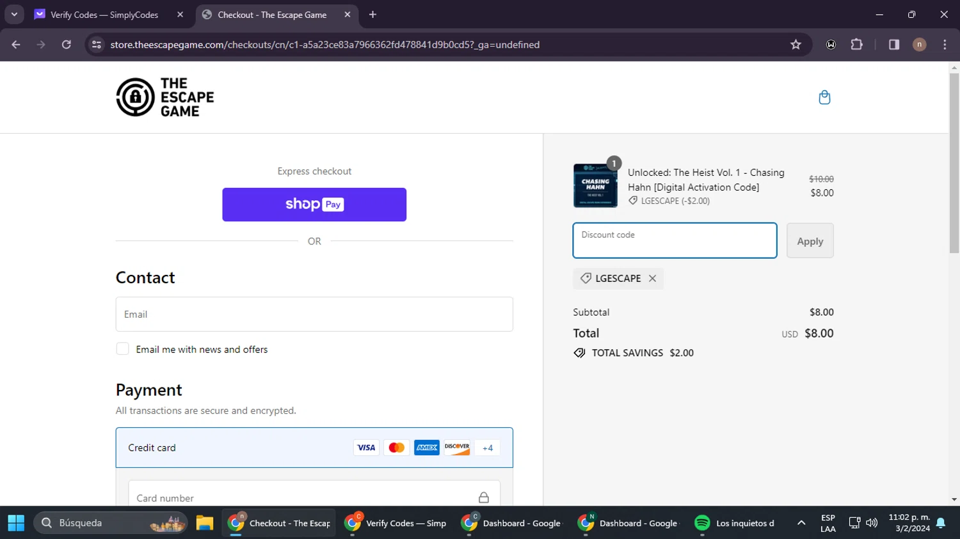Open the network icon in system tray

click(x=854, y=523)
